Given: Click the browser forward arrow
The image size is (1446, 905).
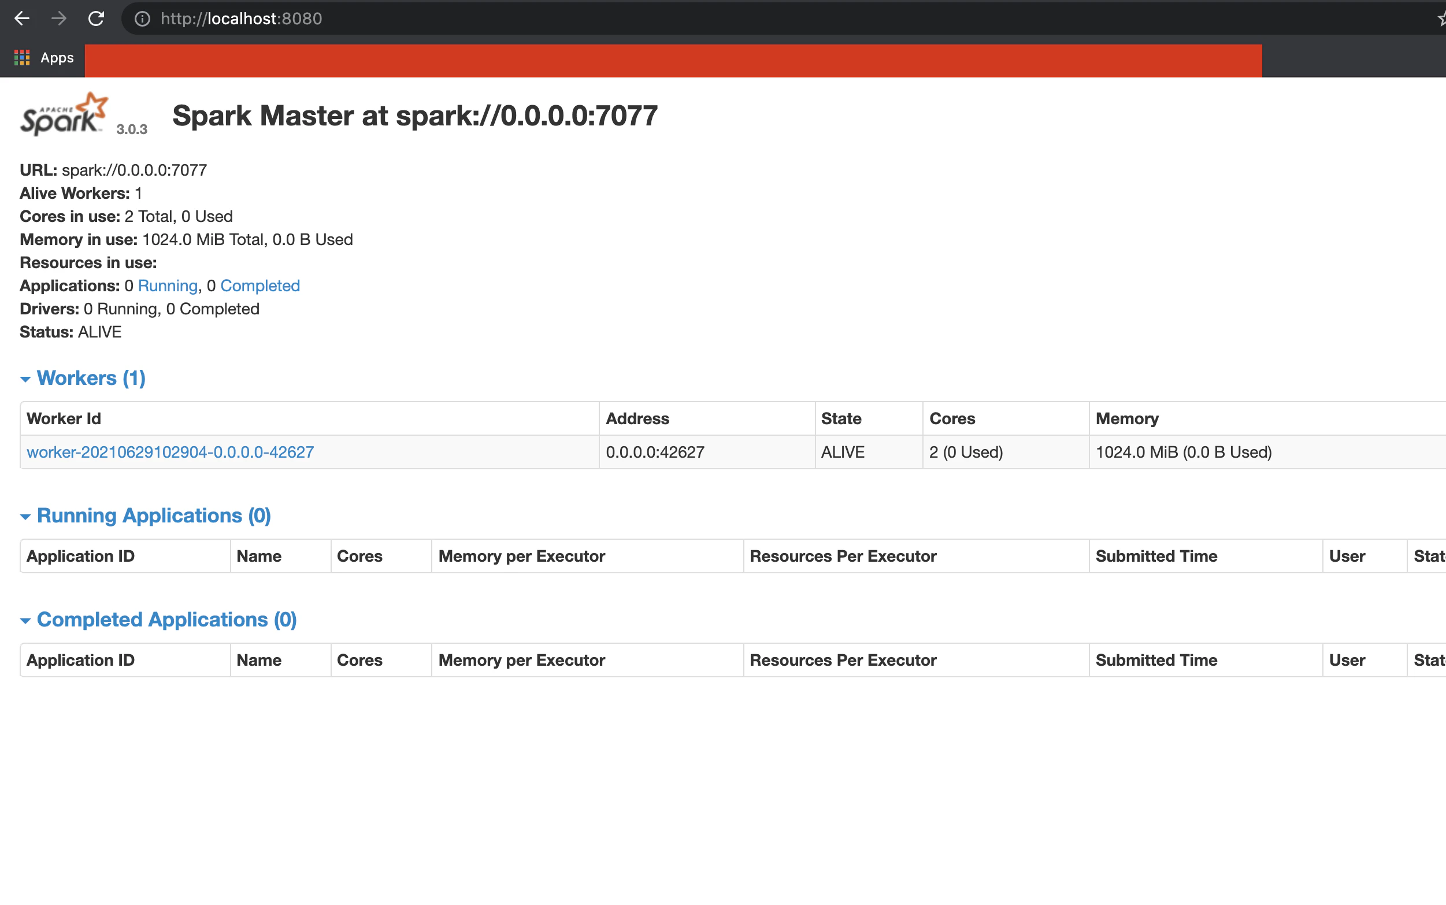Looking at the screenshot, I should (58, 18).
